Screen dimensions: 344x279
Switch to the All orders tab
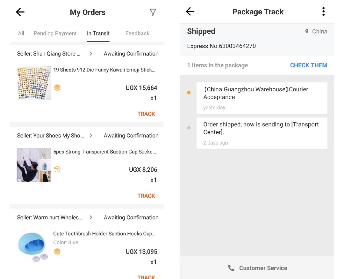21,34
